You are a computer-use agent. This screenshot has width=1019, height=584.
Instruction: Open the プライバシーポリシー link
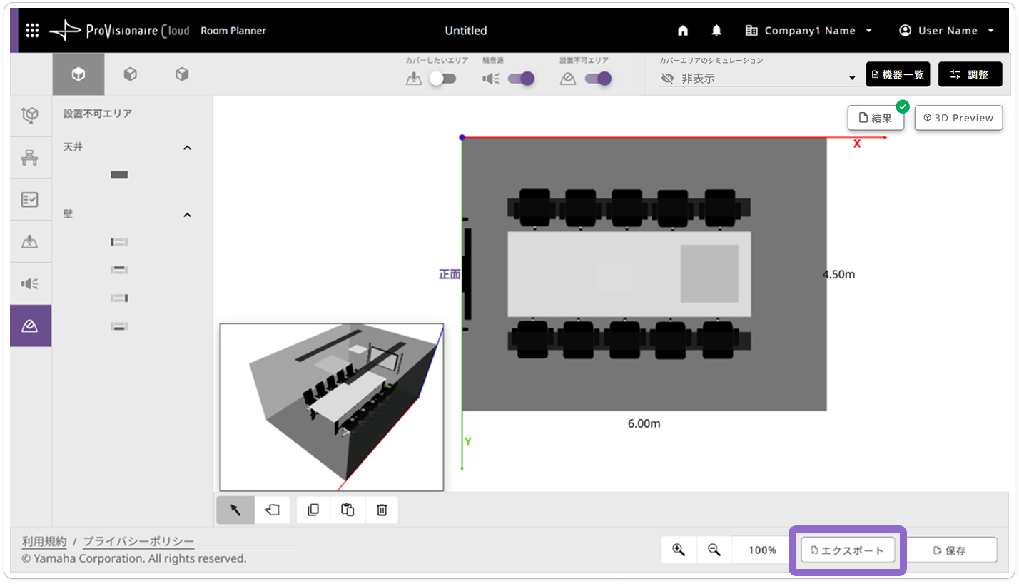138,542
